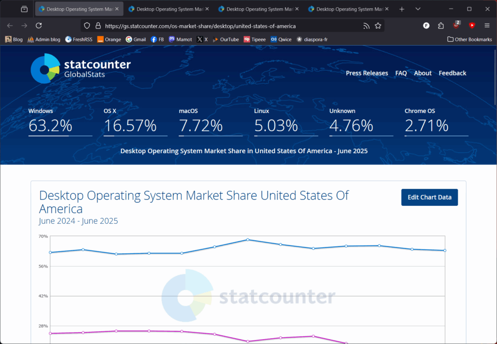Click the URL address field

point(232,26)
